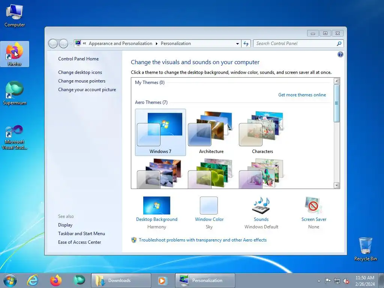Image resolution: width=384 pixels, height=288 pixels.
Task: Select the green nature theme thumbnail
Action: 210,173
